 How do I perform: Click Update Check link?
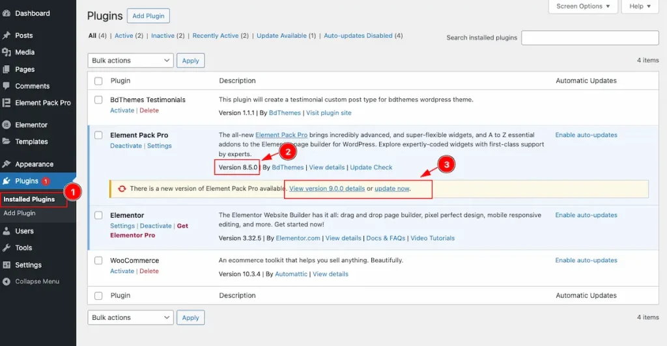[x=371, y=167]
